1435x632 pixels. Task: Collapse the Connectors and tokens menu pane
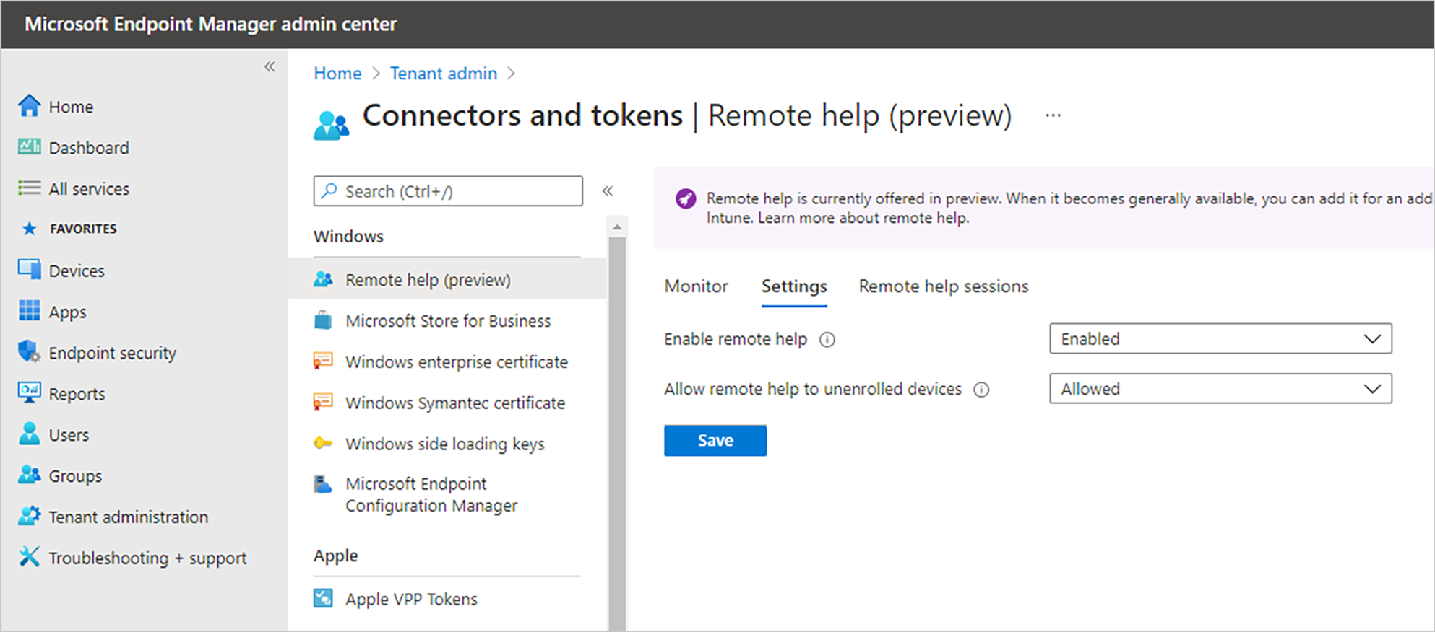click(x=608, y=191)
